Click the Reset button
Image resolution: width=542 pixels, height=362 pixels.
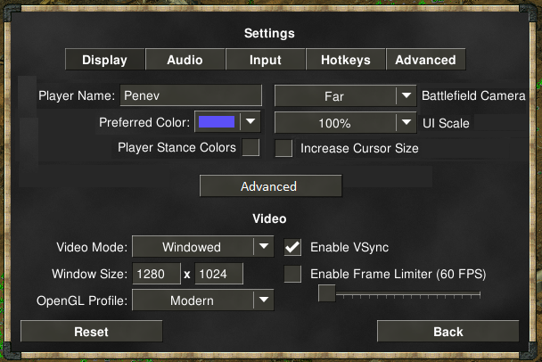pos(91,331)
